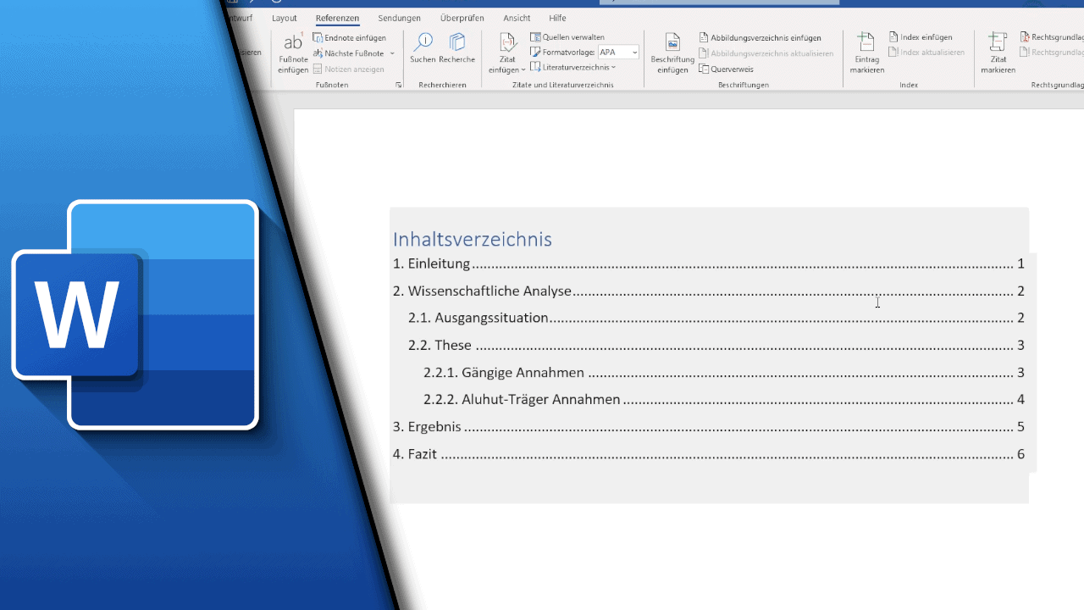
Task: Click Querverweis
Action: click(726, 69)
